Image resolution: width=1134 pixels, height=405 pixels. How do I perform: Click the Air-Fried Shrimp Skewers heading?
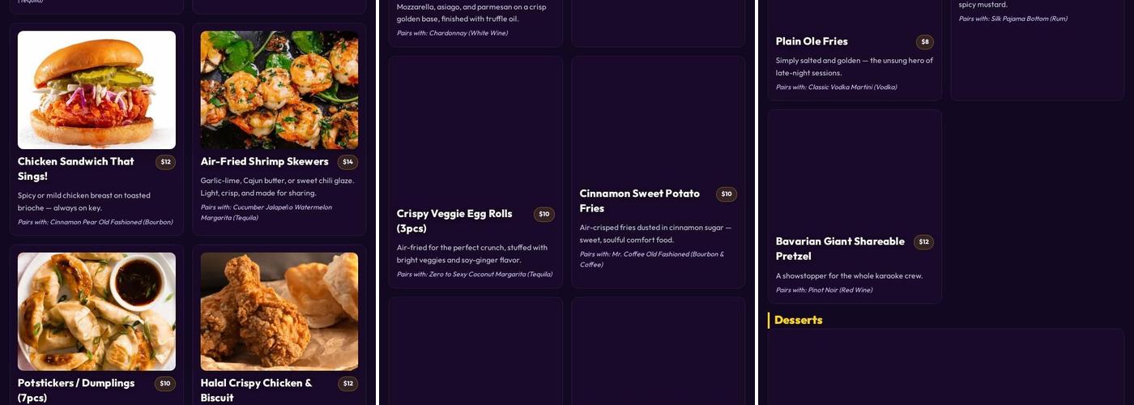[x=265, y=161]
